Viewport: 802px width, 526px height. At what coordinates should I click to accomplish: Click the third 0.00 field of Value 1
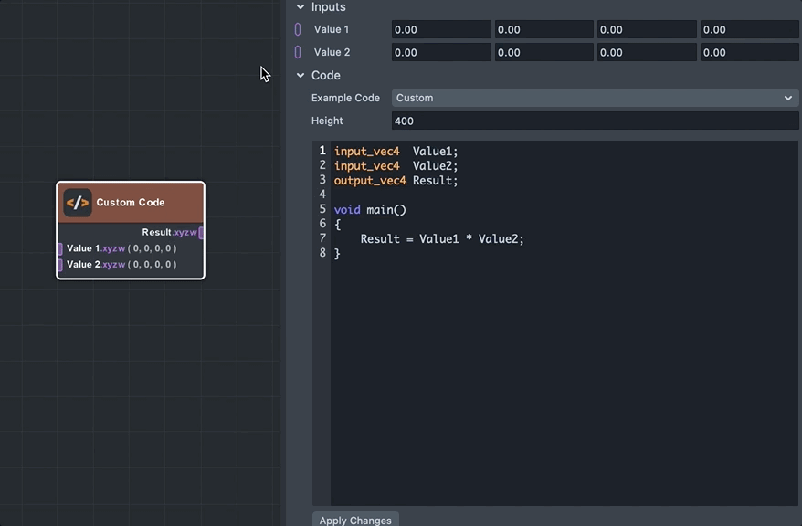647,28
